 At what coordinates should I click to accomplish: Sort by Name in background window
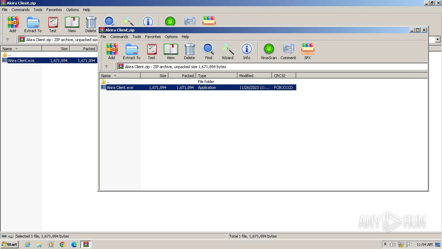tap(21, 48)
